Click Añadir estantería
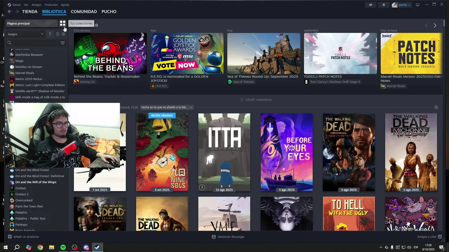The width and height of the screenshot is (449, 252). (x=255, y=100)
